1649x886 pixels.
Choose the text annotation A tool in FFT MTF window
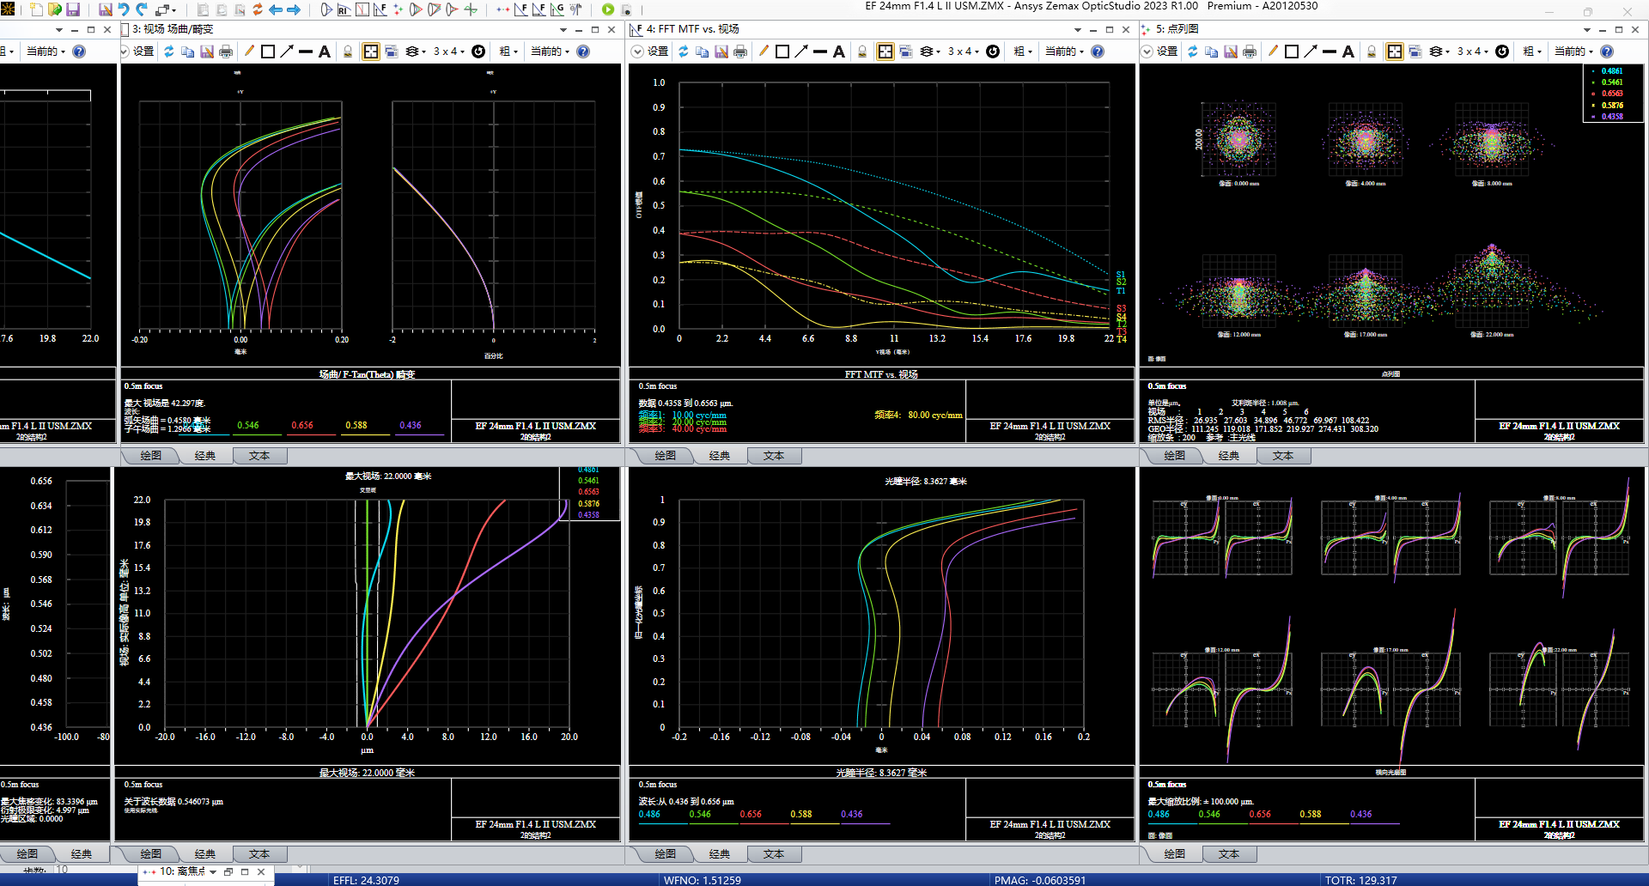tap(839, 52)
